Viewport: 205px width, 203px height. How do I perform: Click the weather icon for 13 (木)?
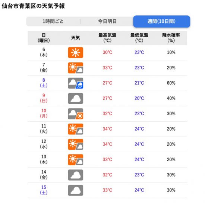click(x=76, y=160)
